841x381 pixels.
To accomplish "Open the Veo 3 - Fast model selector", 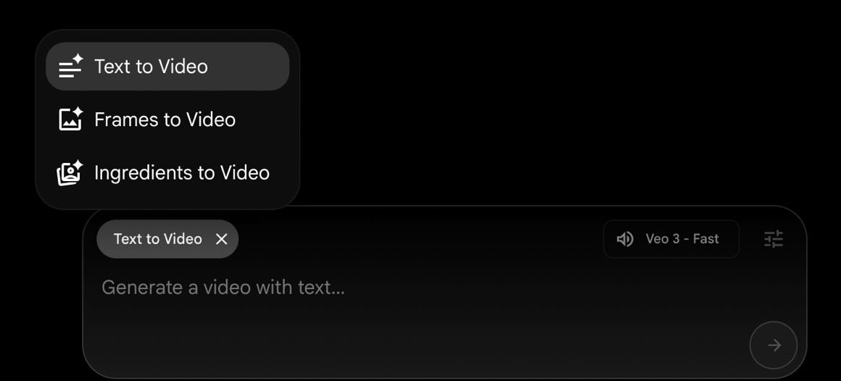I will [671, 239].
